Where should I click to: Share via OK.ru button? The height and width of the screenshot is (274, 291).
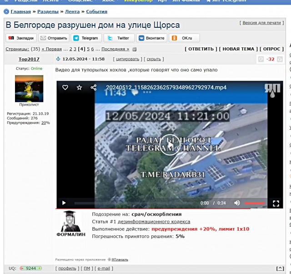click(x=184, y=38)
